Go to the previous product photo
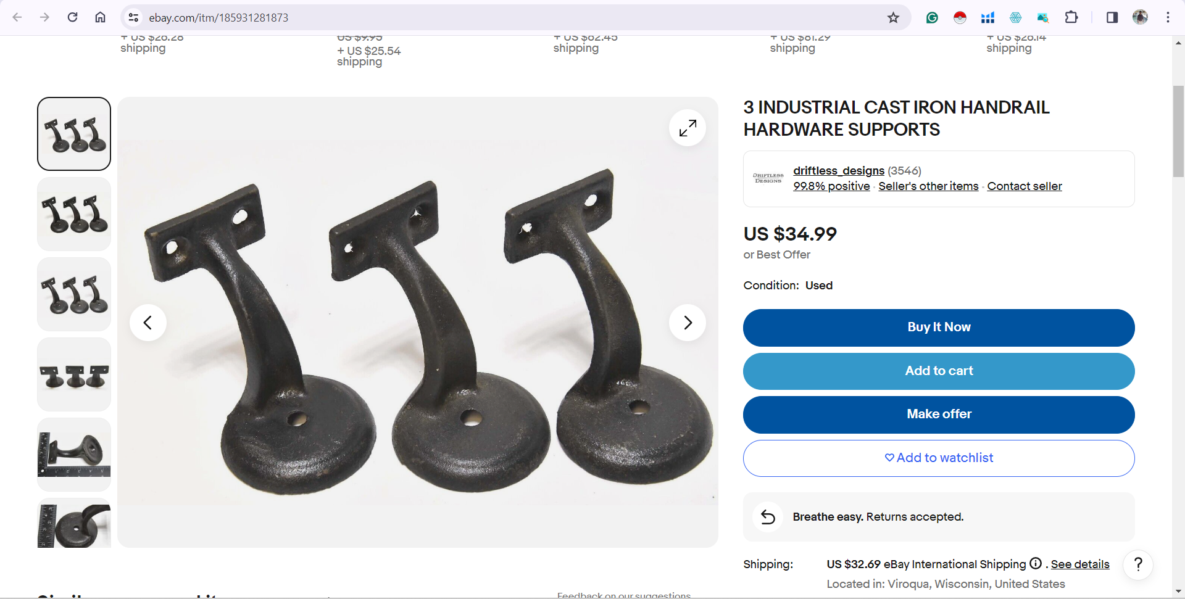1185x599 pixels. tap(148, 322)
